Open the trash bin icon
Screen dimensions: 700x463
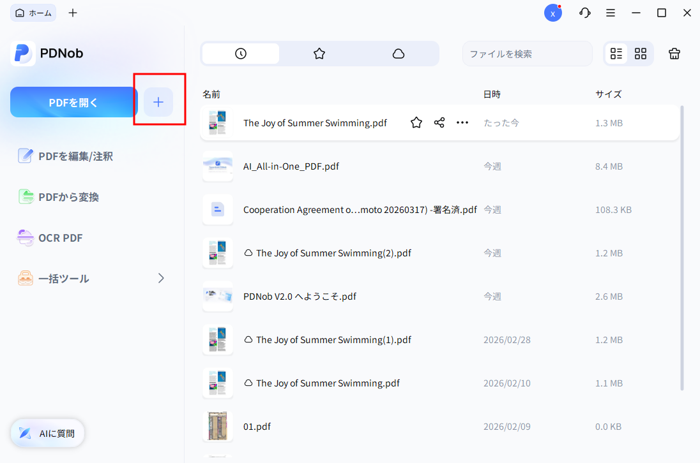click(674, 54)
